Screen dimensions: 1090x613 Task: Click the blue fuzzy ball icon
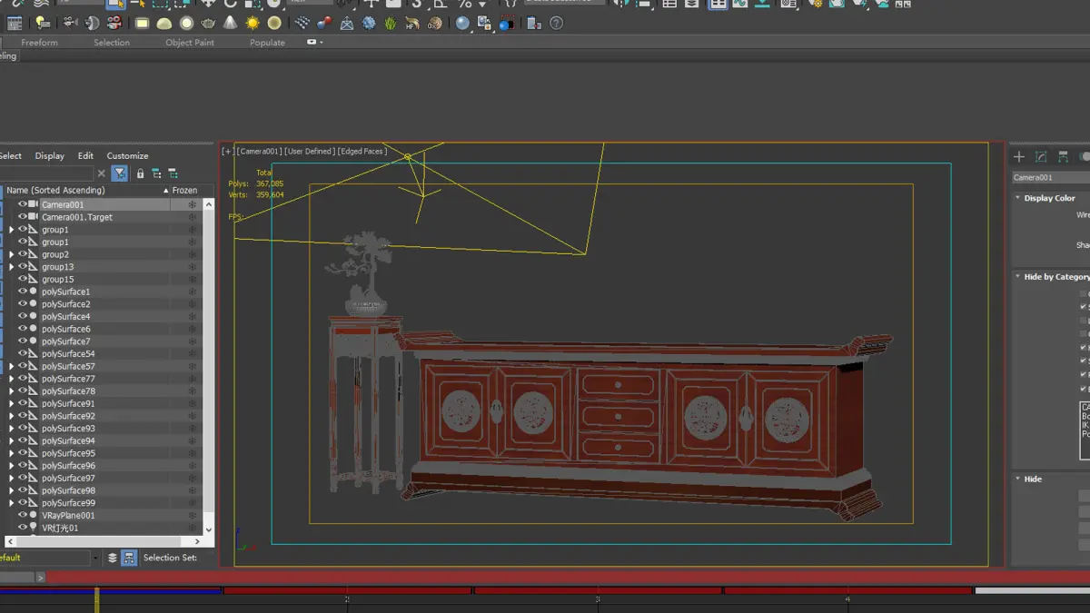pos(369,23)
